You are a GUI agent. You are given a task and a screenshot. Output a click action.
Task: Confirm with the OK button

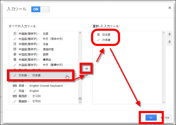click(x=151, y=117)
